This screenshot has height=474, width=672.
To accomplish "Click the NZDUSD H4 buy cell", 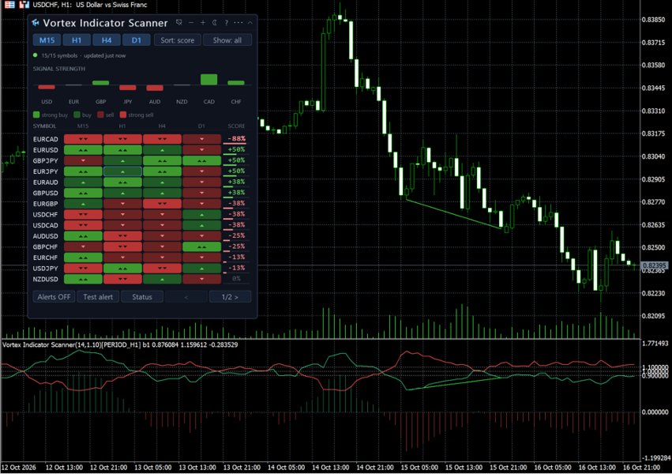I will tap(162, 279).
